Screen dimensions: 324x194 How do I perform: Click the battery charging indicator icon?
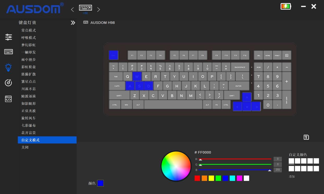(286, 6)
